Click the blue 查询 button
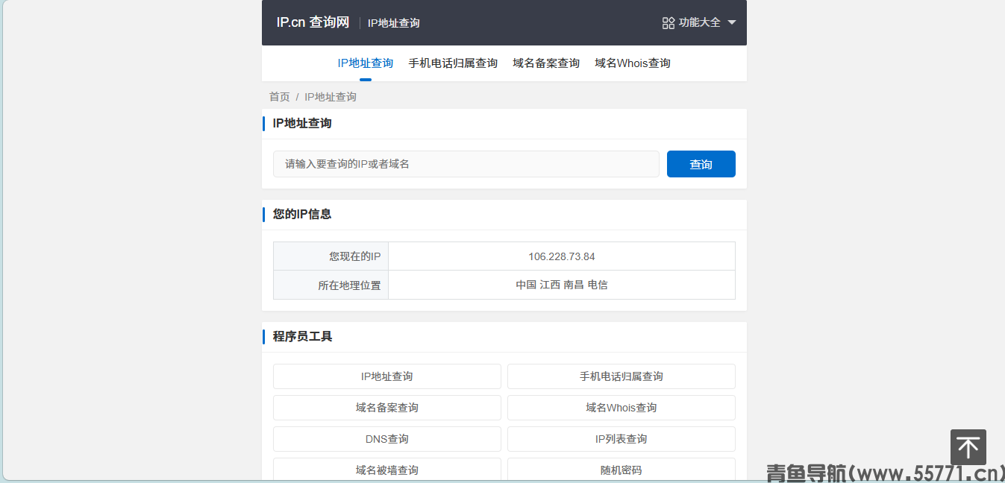1005x483 pixels. (701, 164)
